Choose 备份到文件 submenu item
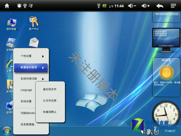 50,89
